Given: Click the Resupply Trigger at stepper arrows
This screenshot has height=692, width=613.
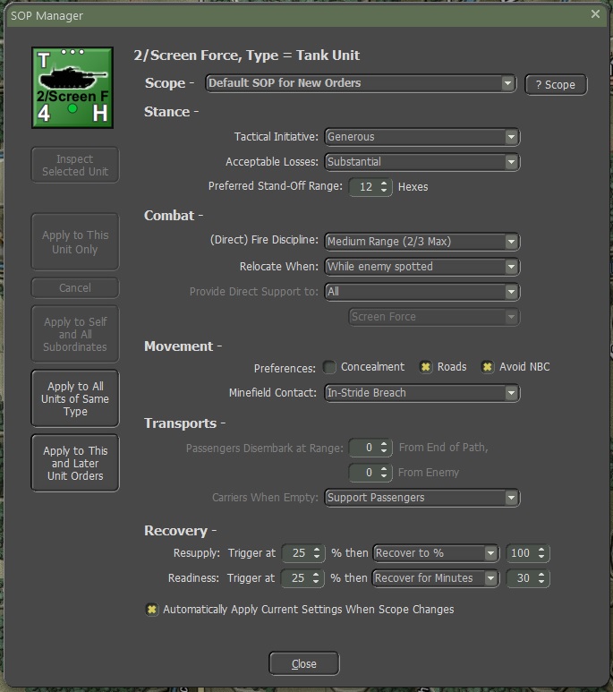Looking at the screenshot, I should pos(317,553).
